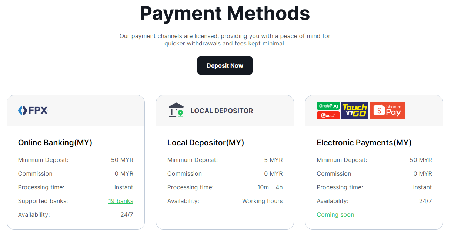Click the 5 MYR minimum deposit value
The image size is (451, 237).
[274, 160]
